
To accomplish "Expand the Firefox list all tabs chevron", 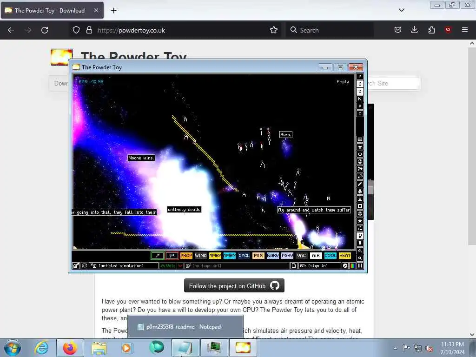I will pyautogui.click(x=401, y=10).
